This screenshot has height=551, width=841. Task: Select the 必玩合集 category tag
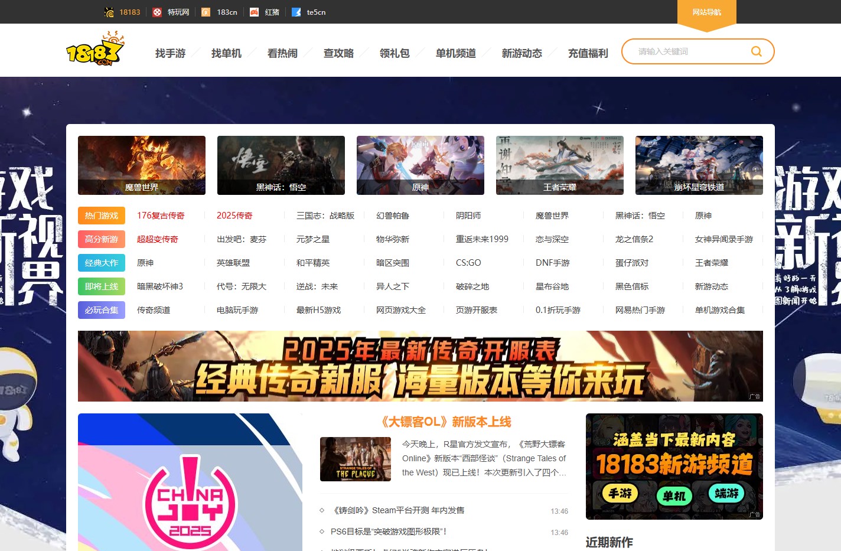coord(102,310)
